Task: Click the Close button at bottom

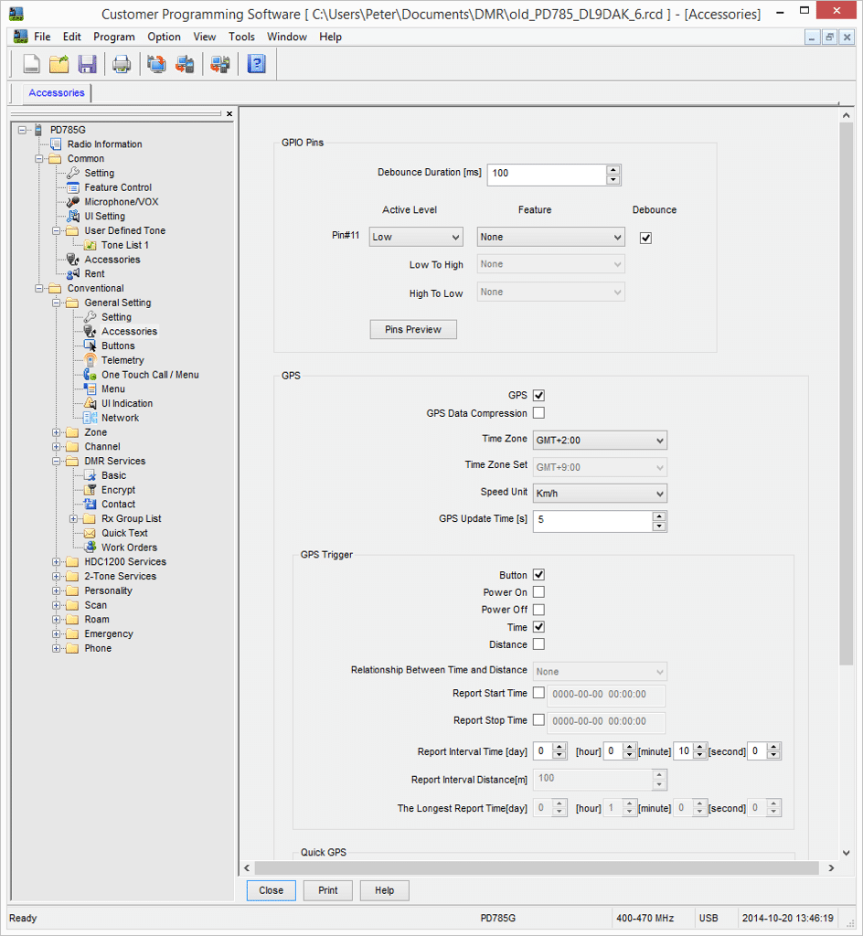Action: pyautogui.click(x=271, y=890)
